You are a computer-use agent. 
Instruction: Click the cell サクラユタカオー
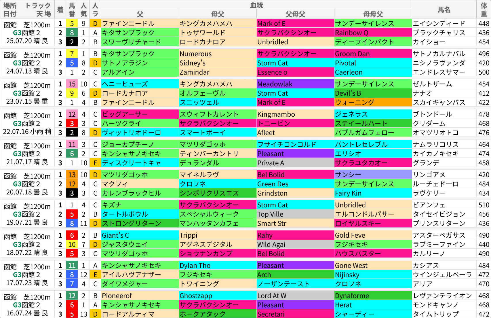[373, 163]
